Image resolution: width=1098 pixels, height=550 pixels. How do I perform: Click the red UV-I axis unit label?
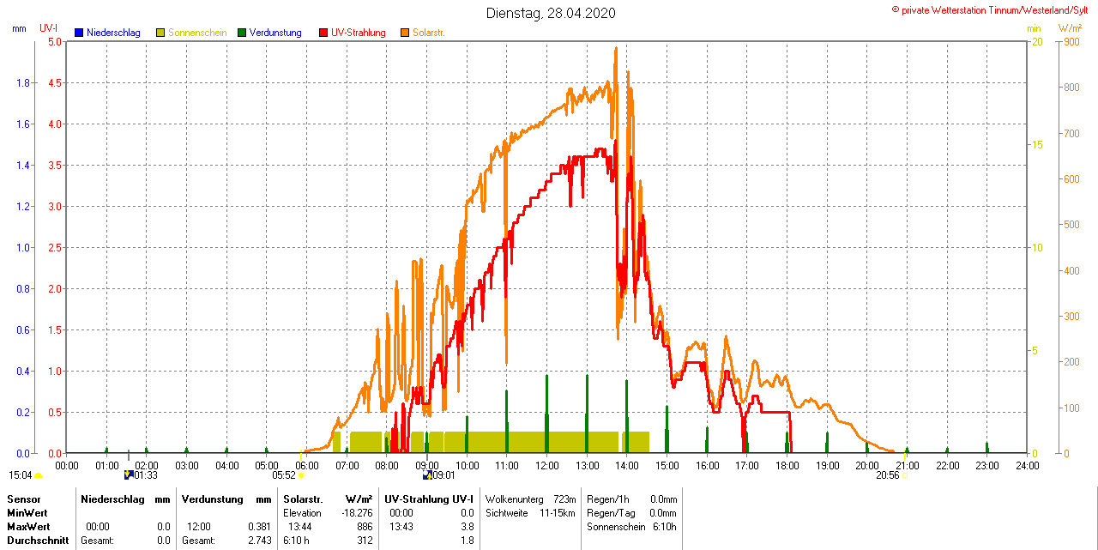coord(49,28)
